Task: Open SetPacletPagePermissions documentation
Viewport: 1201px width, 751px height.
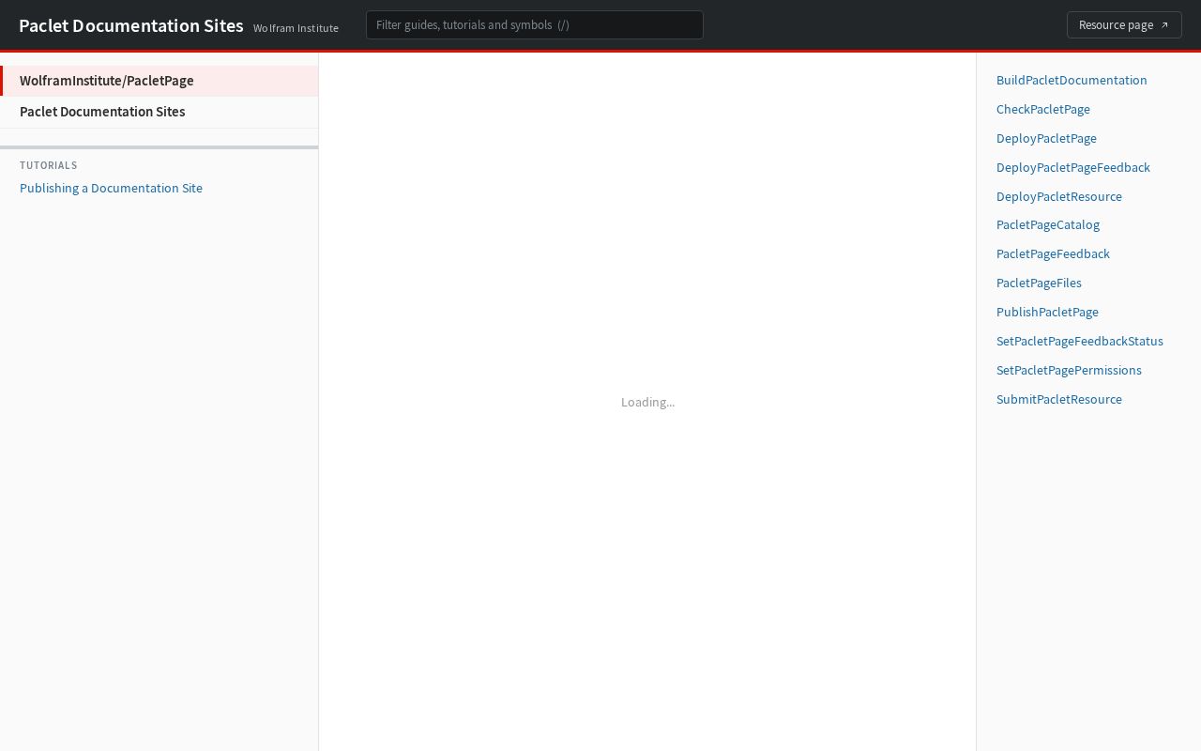Action: click(x=1069, y=370)
